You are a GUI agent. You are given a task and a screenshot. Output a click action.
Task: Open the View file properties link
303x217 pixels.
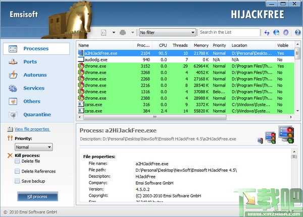point(32,129)
